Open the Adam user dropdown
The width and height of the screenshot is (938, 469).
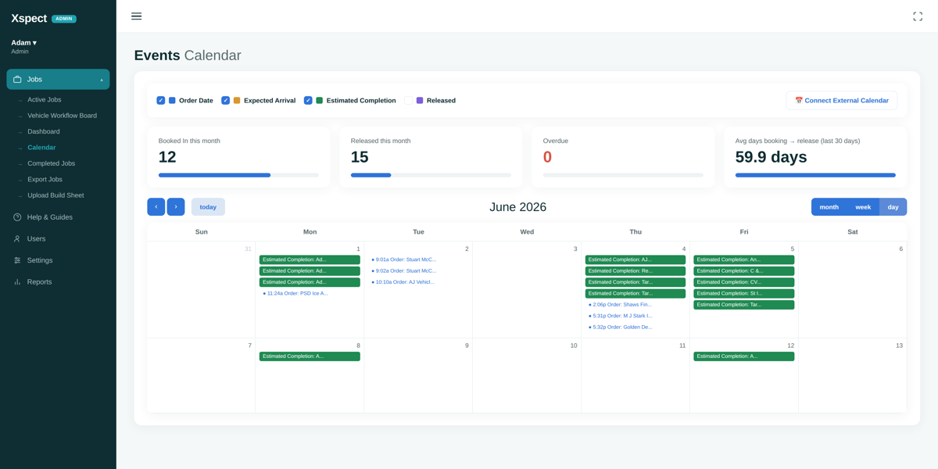coord(23,43)
